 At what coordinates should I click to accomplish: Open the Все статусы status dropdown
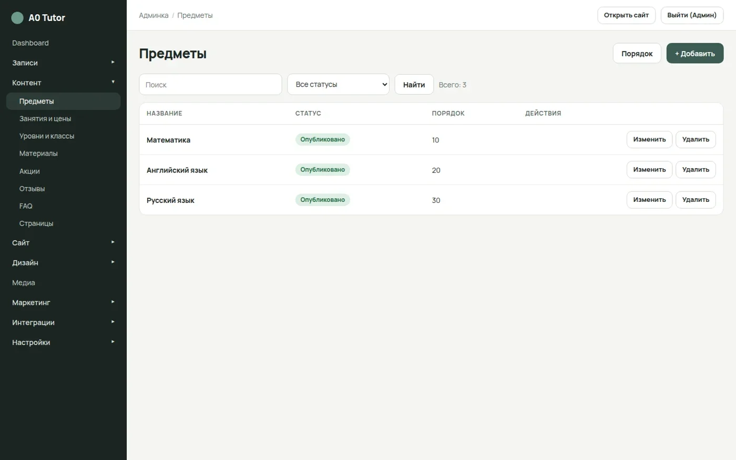pyautogui.click(x=338, y=85)
